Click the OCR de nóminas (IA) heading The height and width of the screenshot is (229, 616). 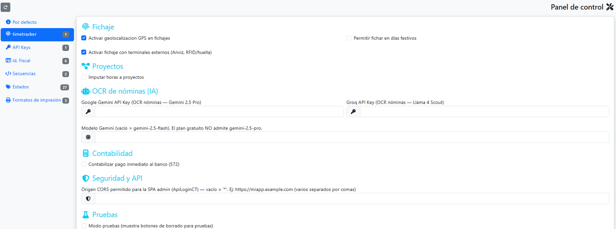125,91
